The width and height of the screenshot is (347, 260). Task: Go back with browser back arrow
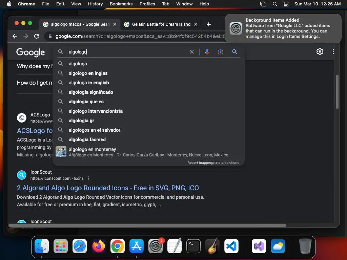tap(15, 36)
